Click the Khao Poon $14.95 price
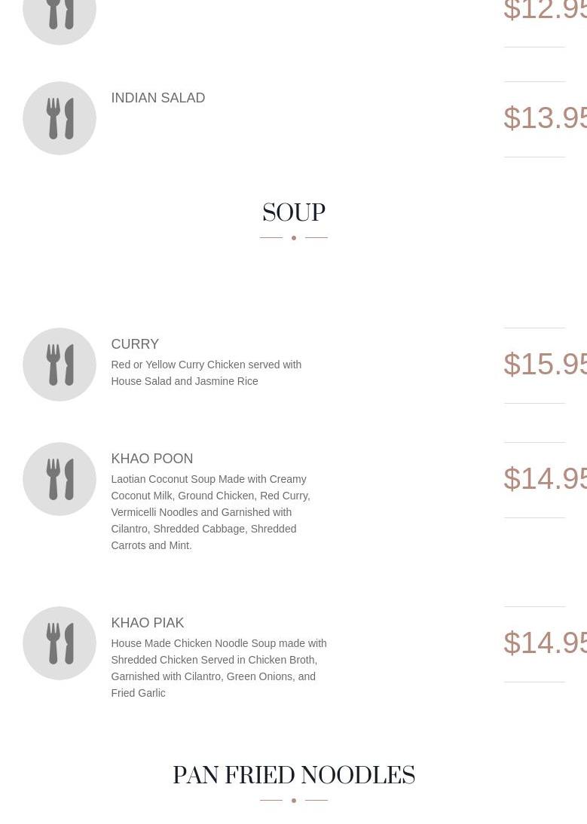587x824 pixels. (544, 479)
